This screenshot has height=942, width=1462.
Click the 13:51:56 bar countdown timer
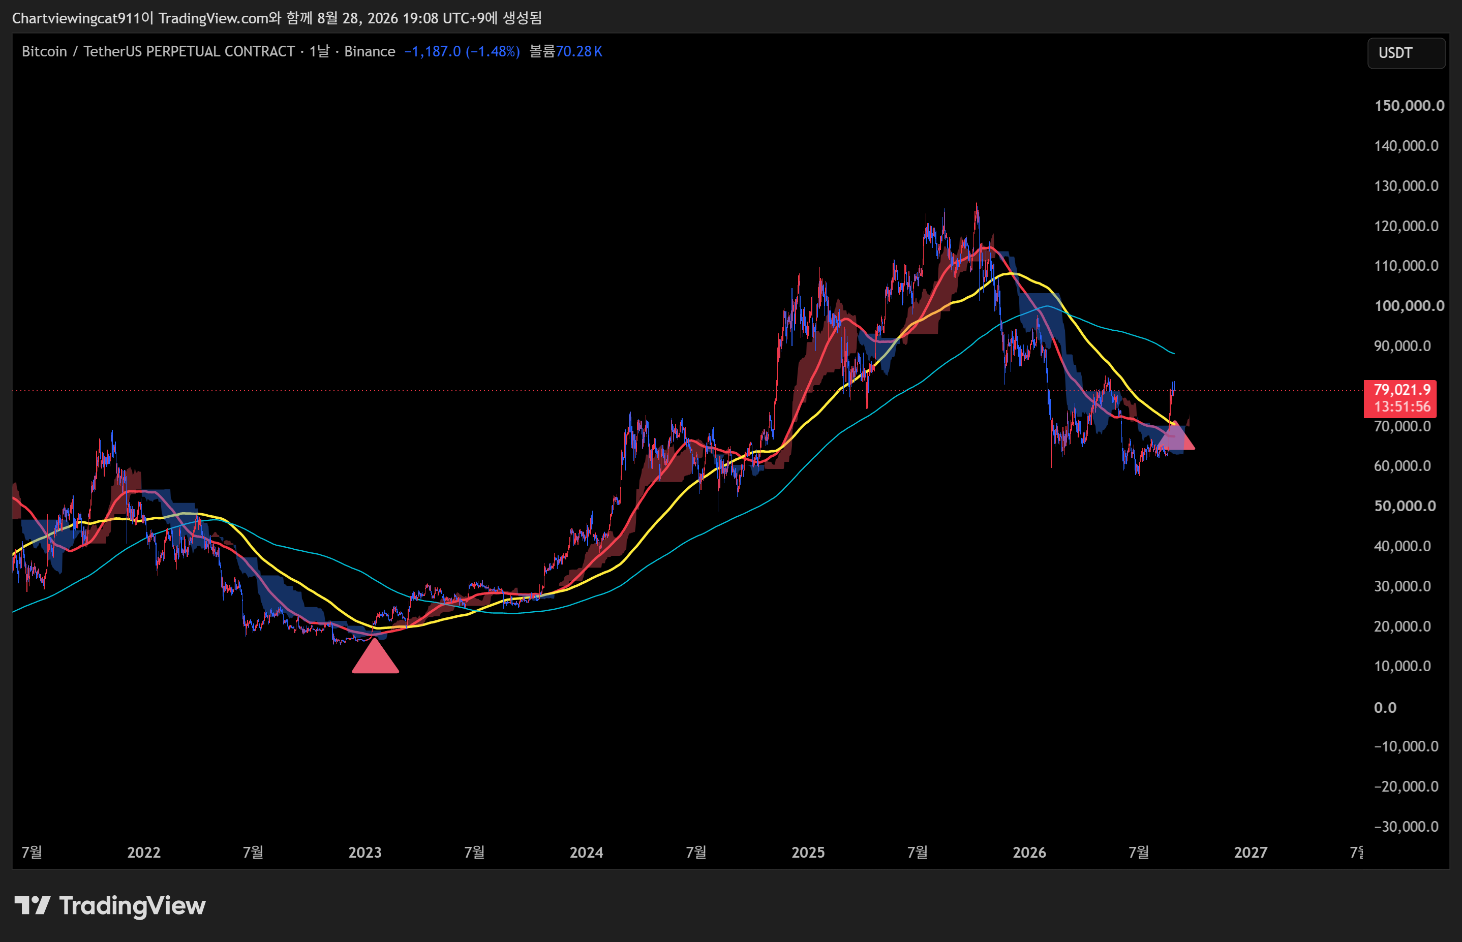pos(1402,407)
